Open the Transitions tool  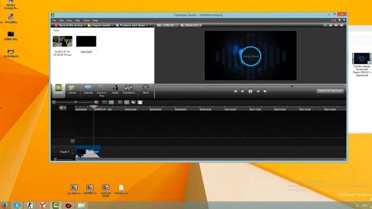pos(128,90)
